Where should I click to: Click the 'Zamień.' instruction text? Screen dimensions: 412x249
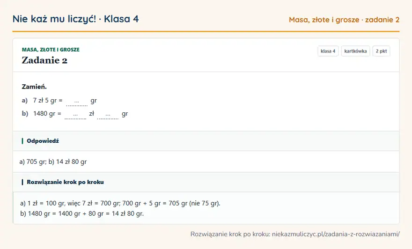(x=34, y=87)
